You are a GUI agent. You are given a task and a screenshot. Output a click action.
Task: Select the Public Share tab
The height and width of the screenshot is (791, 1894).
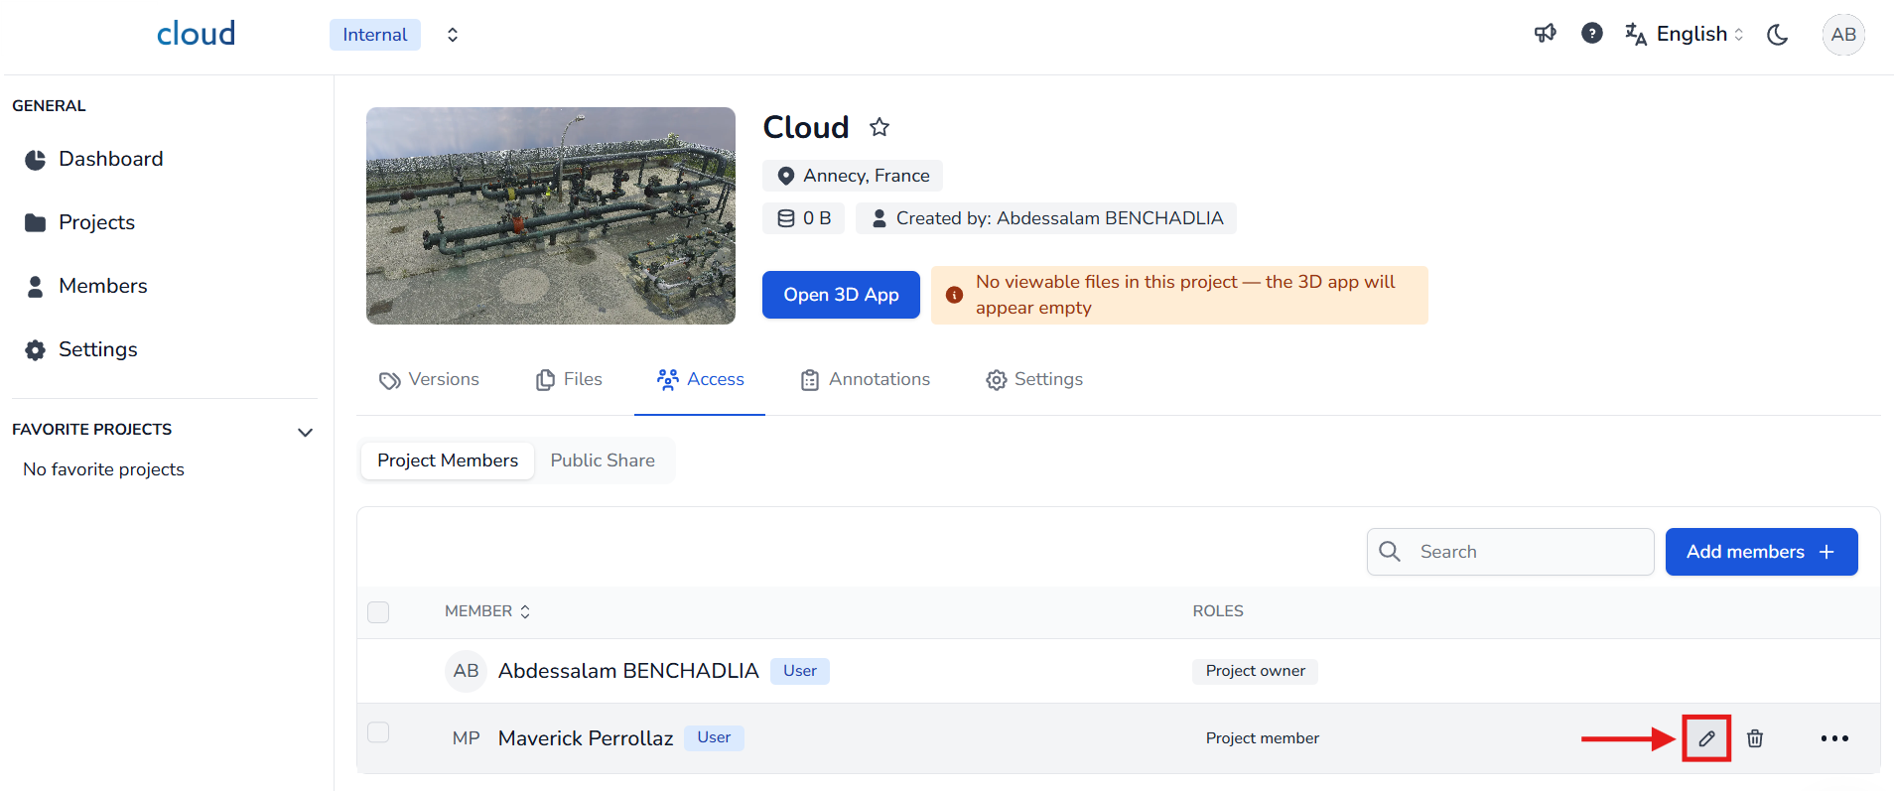[x=603, y=461]
